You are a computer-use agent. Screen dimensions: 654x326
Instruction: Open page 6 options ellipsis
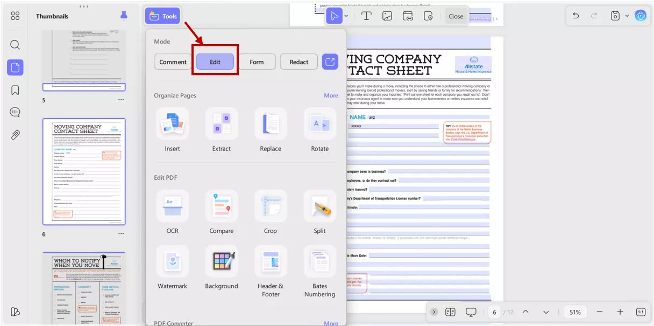[121, 234]
